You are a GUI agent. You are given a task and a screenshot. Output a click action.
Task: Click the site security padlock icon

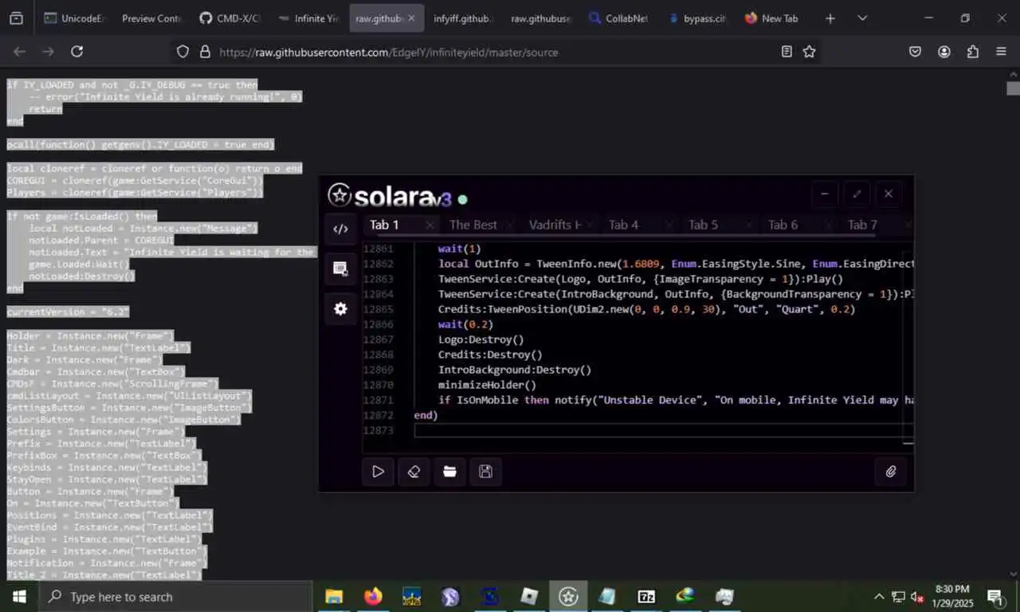tap(205, 52)
